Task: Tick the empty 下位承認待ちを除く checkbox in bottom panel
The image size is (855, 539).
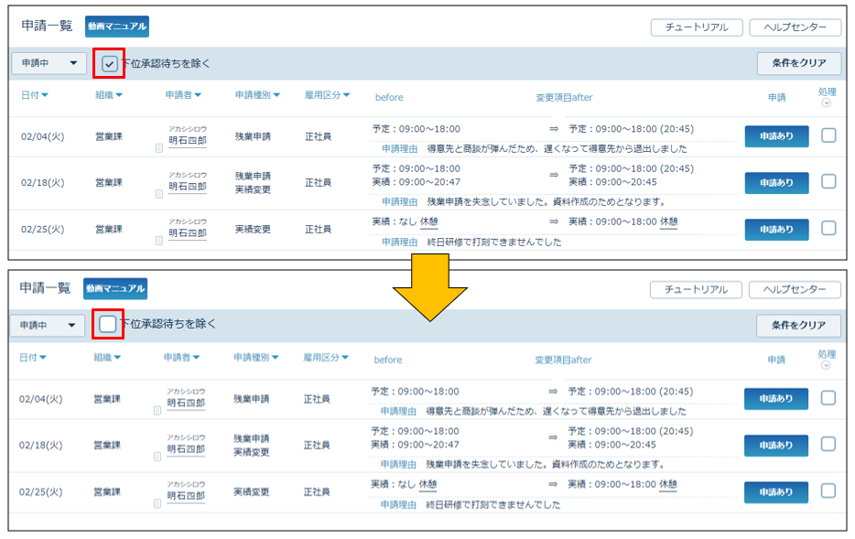Action: pos(108,324)
